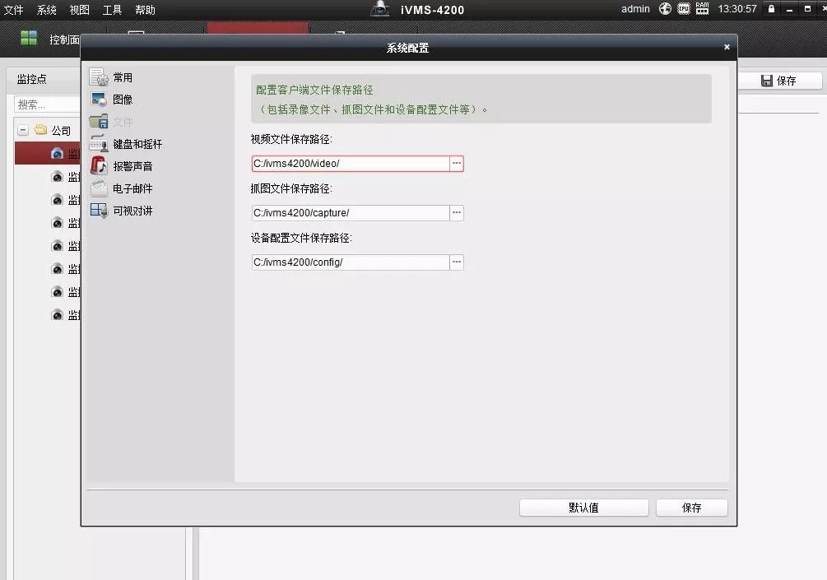Click the keyboard and joystick icon
The height and width of the screenshot is (580, 827).
point(99,143)
